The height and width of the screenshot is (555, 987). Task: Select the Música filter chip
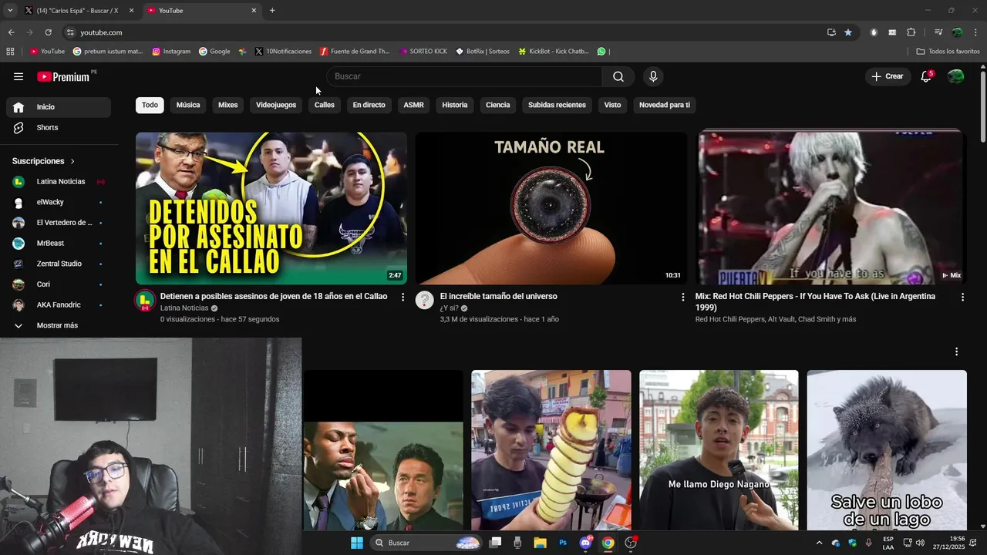188,105
